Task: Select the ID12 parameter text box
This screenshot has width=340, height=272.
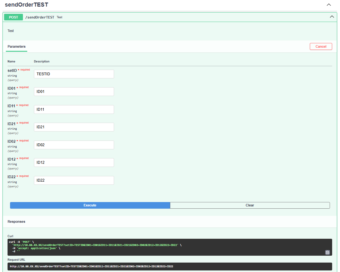Action: (74, 163)
